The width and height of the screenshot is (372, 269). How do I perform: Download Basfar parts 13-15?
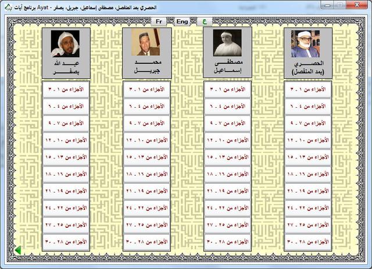pos(66,157)
